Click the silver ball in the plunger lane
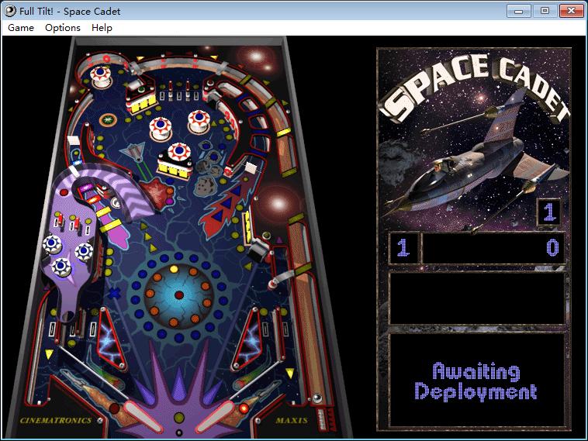Image resolution: width=588 pixels, height=441 pixels. 317,398
